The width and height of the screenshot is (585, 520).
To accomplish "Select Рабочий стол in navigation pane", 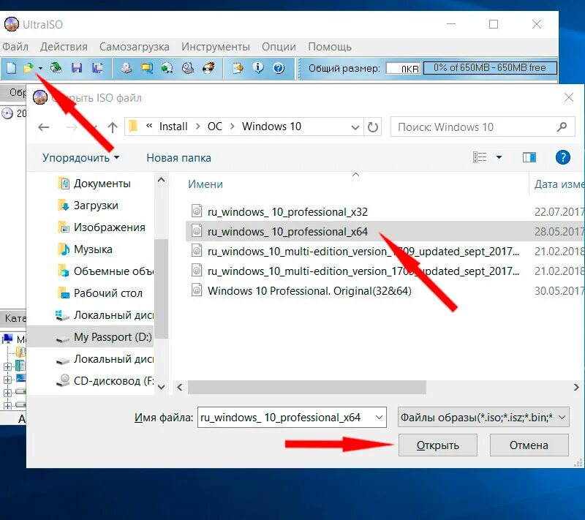I will click(x=100, y=293).
